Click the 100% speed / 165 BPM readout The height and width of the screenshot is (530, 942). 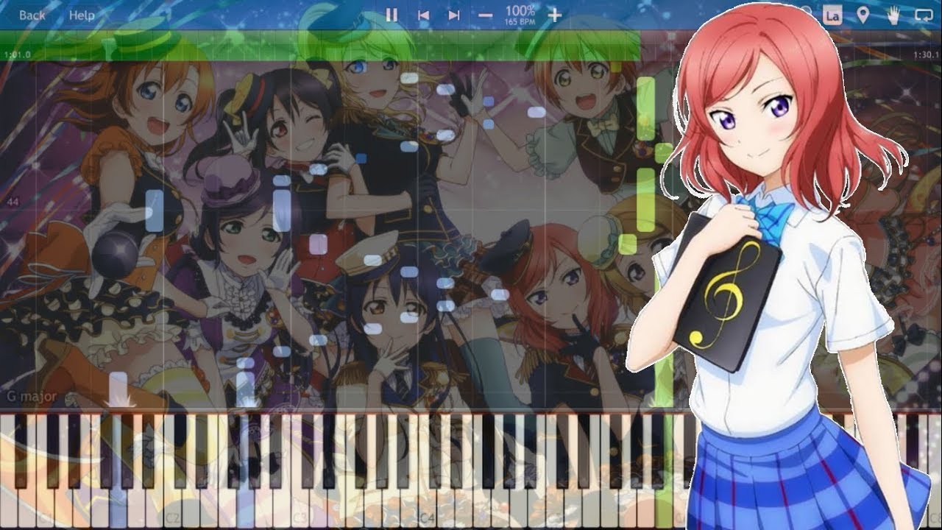[520, 15]
